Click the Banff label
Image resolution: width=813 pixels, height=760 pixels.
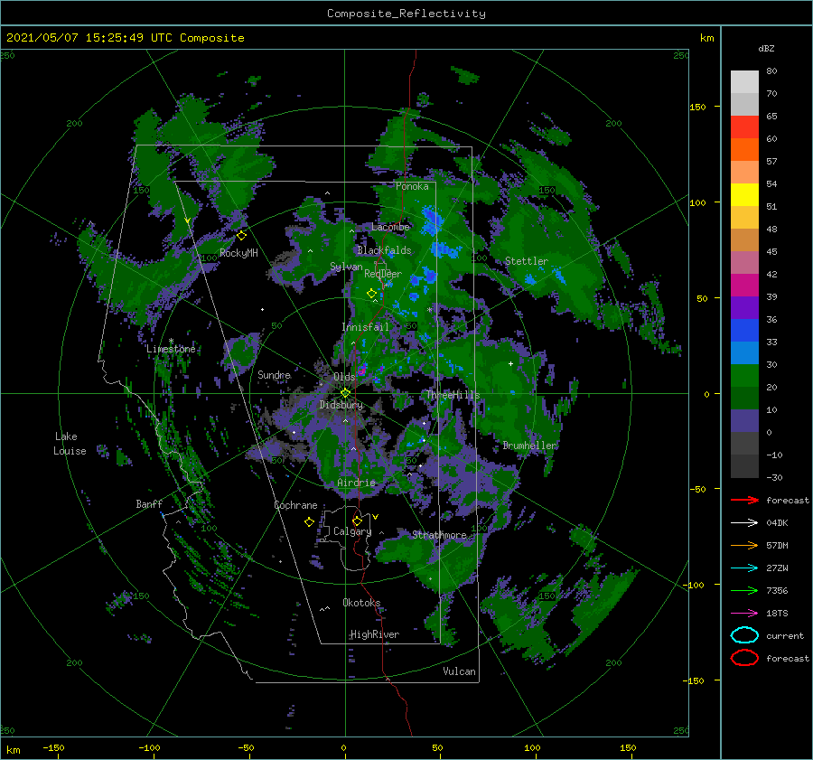point(149,503)
